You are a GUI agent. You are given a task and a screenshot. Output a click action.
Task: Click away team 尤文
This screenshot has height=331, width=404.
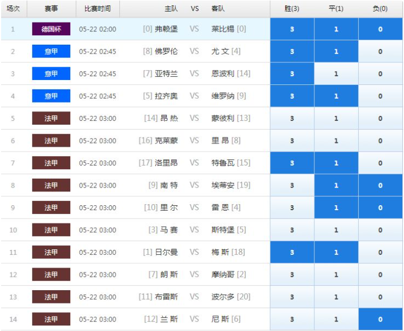[221, 51]
